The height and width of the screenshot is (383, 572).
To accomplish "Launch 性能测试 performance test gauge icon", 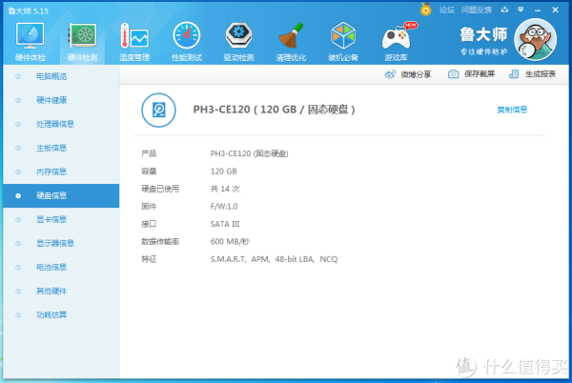I will coord(187,42).
